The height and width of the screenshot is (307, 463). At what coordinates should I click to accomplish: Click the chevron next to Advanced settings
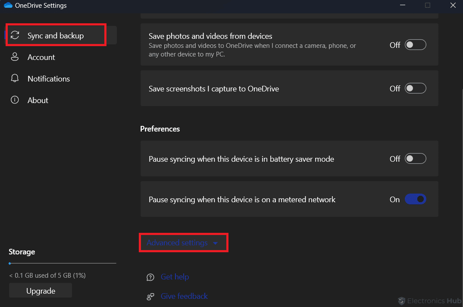[x=216, y=243]
